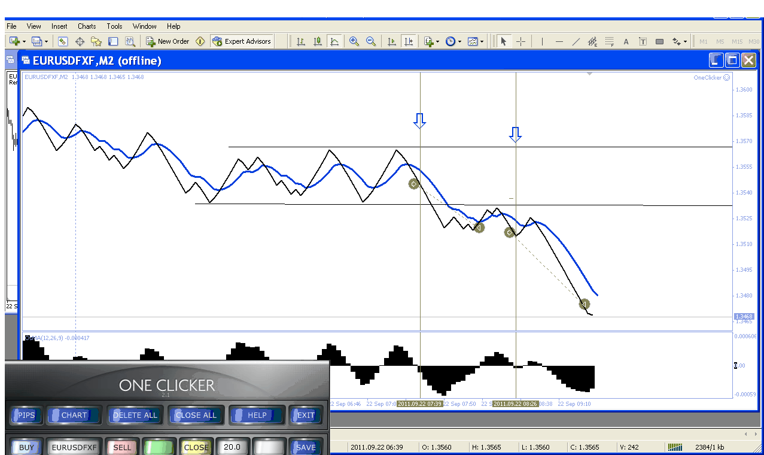Toggle the Data Window panel
Screen dimensions: 764x455
pyautogui.click(x=80, y=41)
